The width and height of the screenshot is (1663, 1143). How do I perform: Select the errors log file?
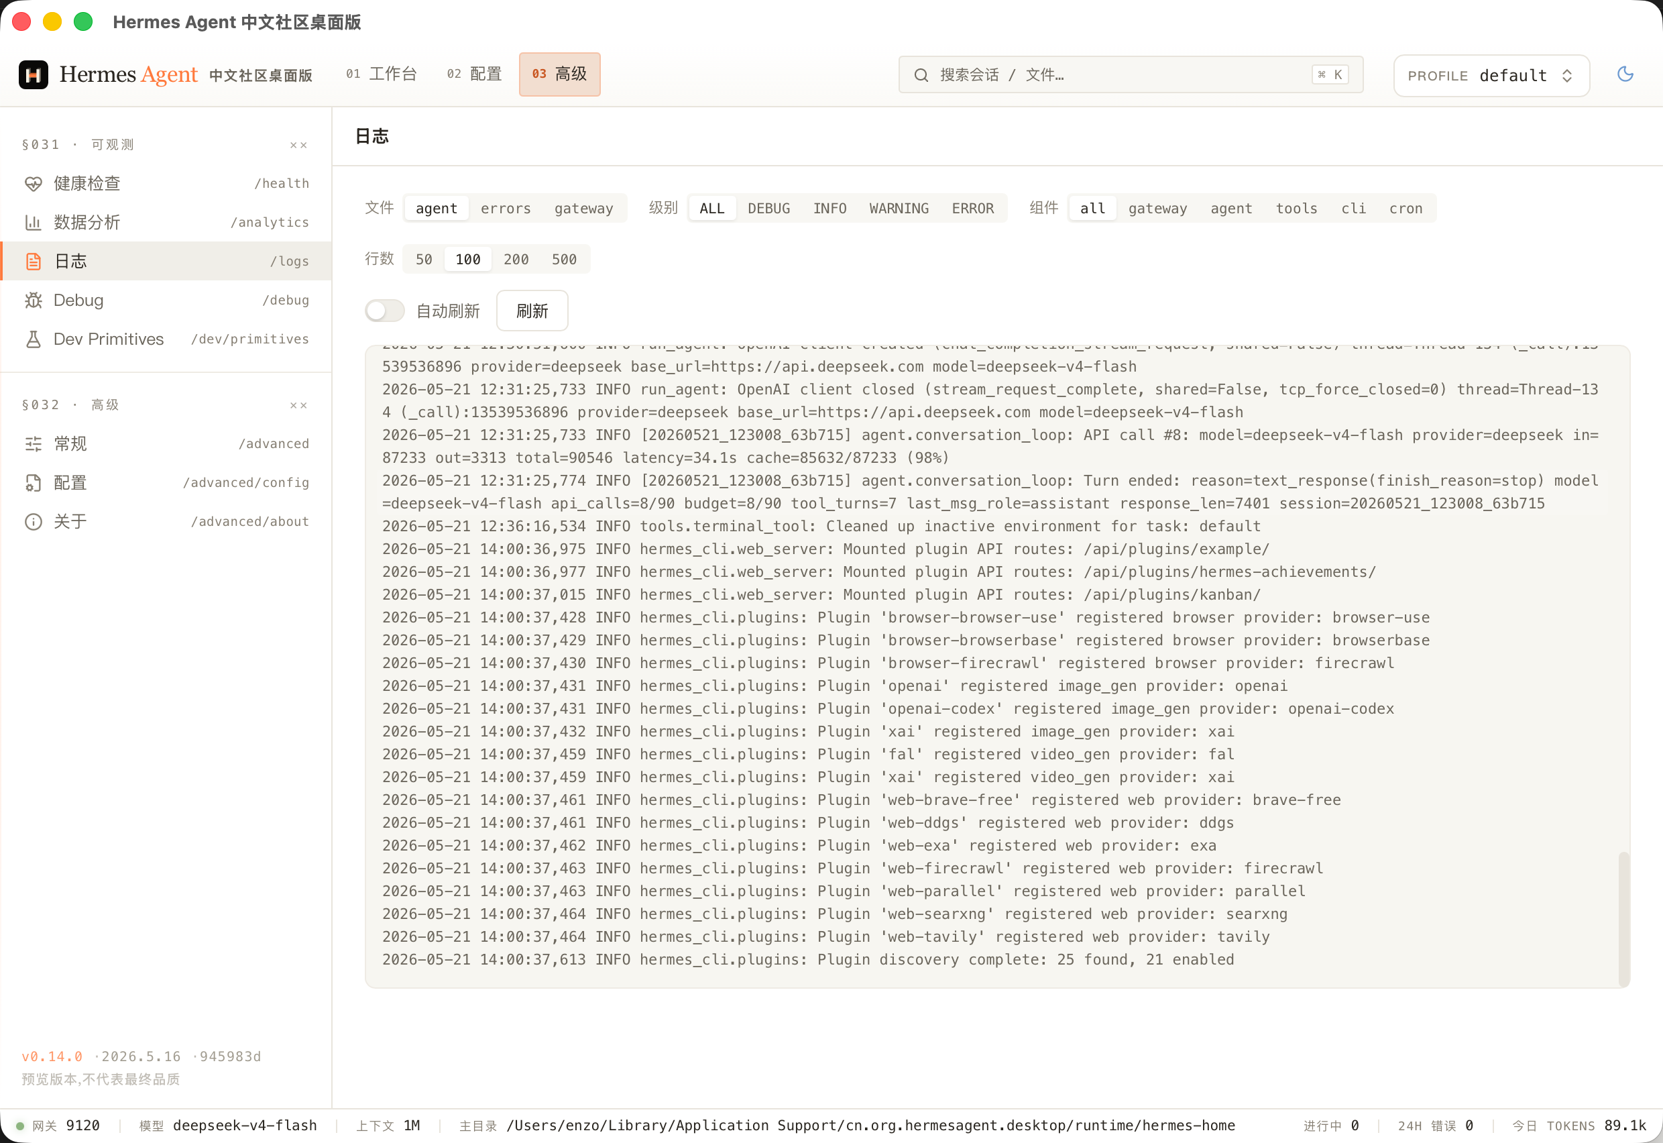pos(506,209)
